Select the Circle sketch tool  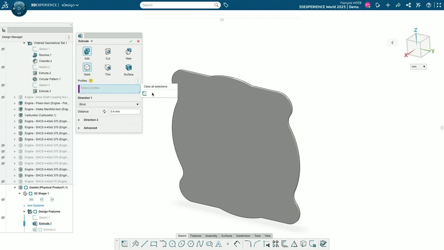[x=172, y=244]
